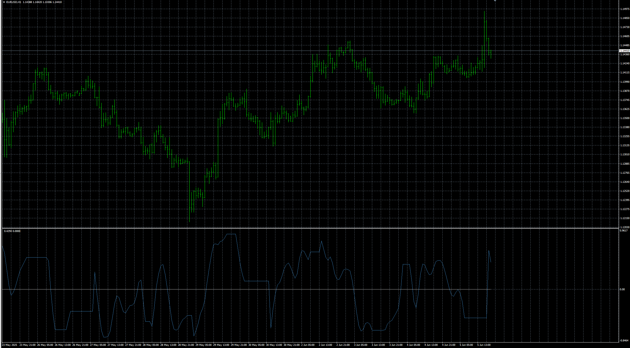This screenshot has width=630, height=348.
Task: Click the 1.13380 price axis label
Action: pos(625,127)
